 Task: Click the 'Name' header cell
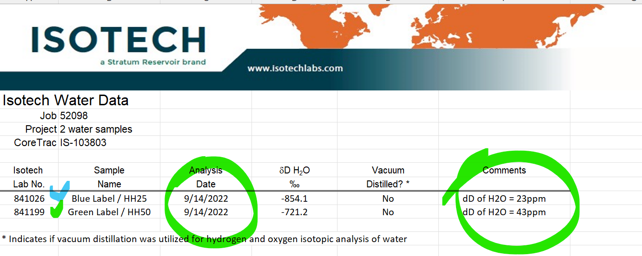pos(109,184)
